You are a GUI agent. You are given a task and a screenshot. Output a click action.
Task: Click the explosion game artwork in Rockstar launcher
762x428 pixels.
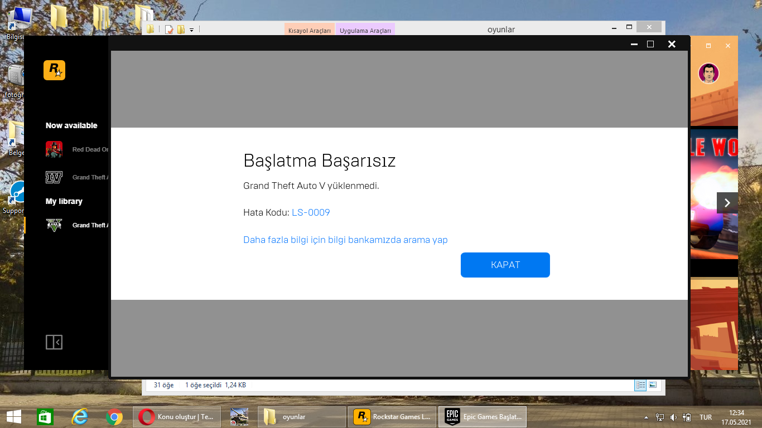(714, 195)
